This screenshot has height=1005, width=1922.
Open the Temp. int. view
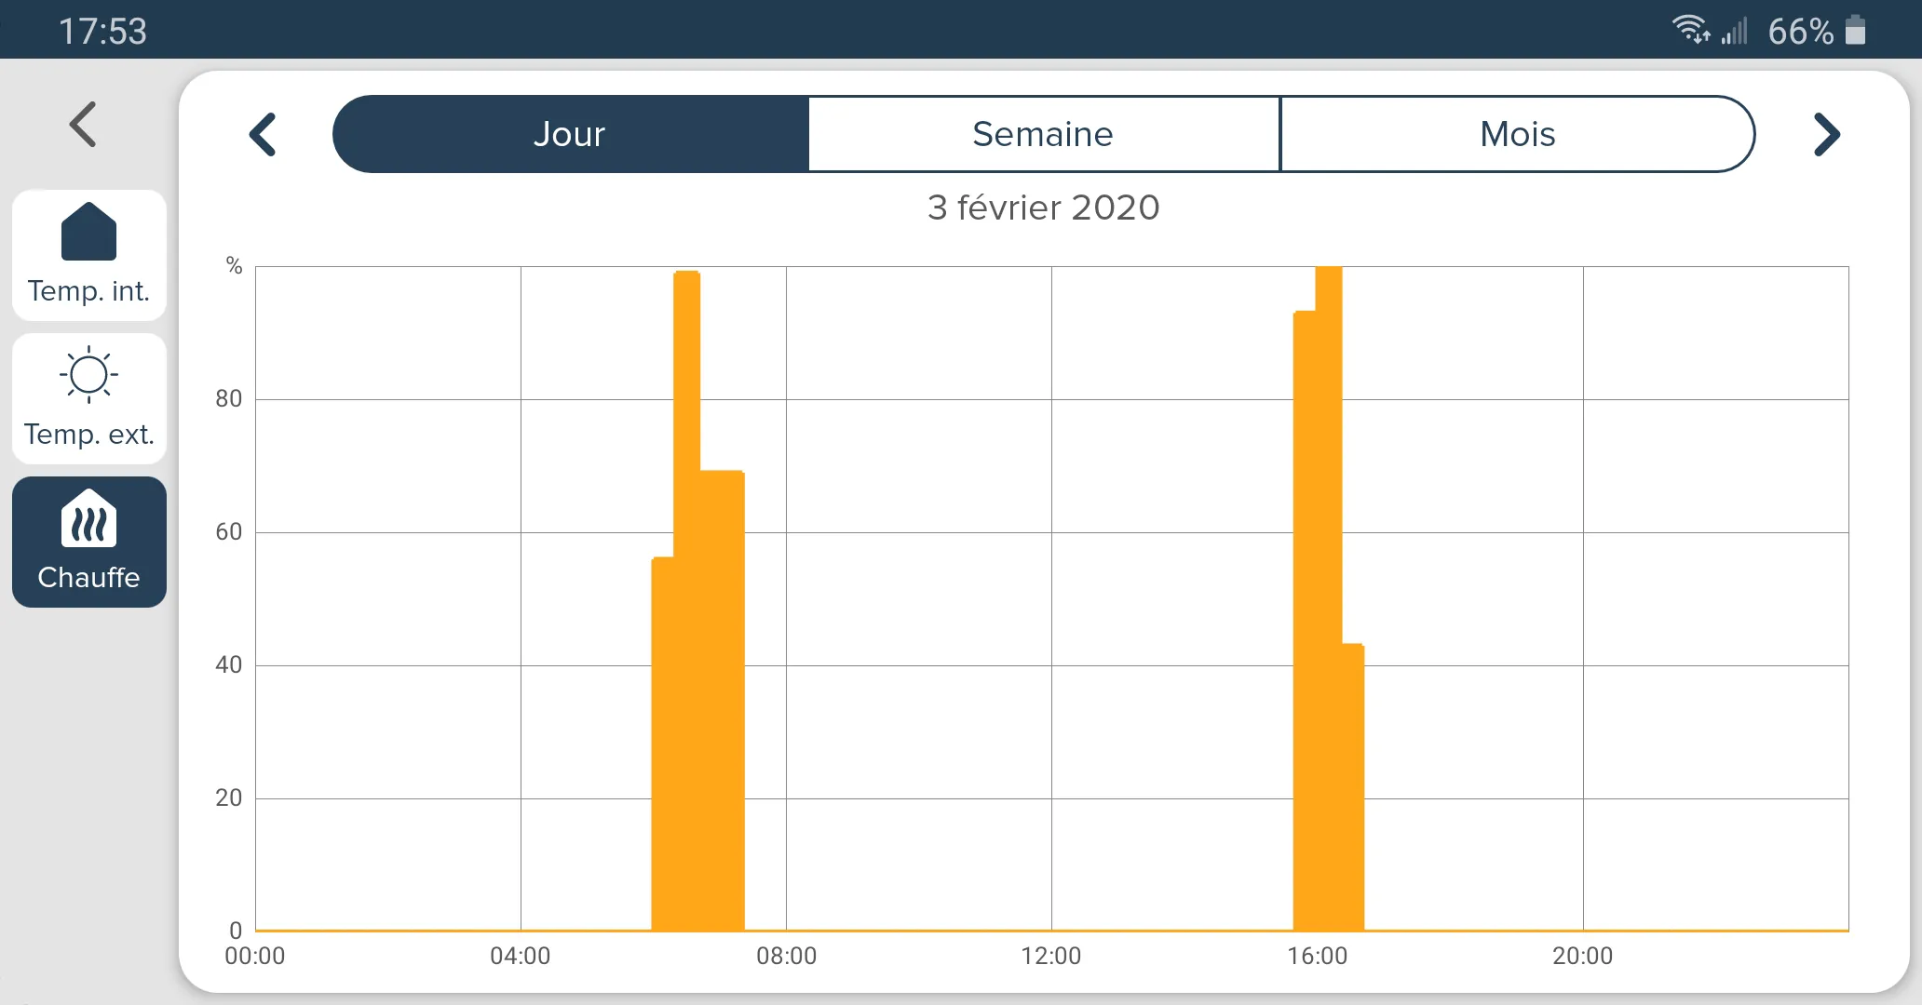[x=88, y=255]
